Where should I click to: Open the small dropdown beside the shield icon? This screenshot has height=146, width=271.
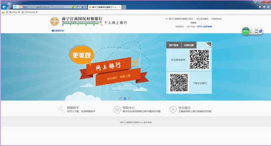pyautogui.click(x=17, y=7)
